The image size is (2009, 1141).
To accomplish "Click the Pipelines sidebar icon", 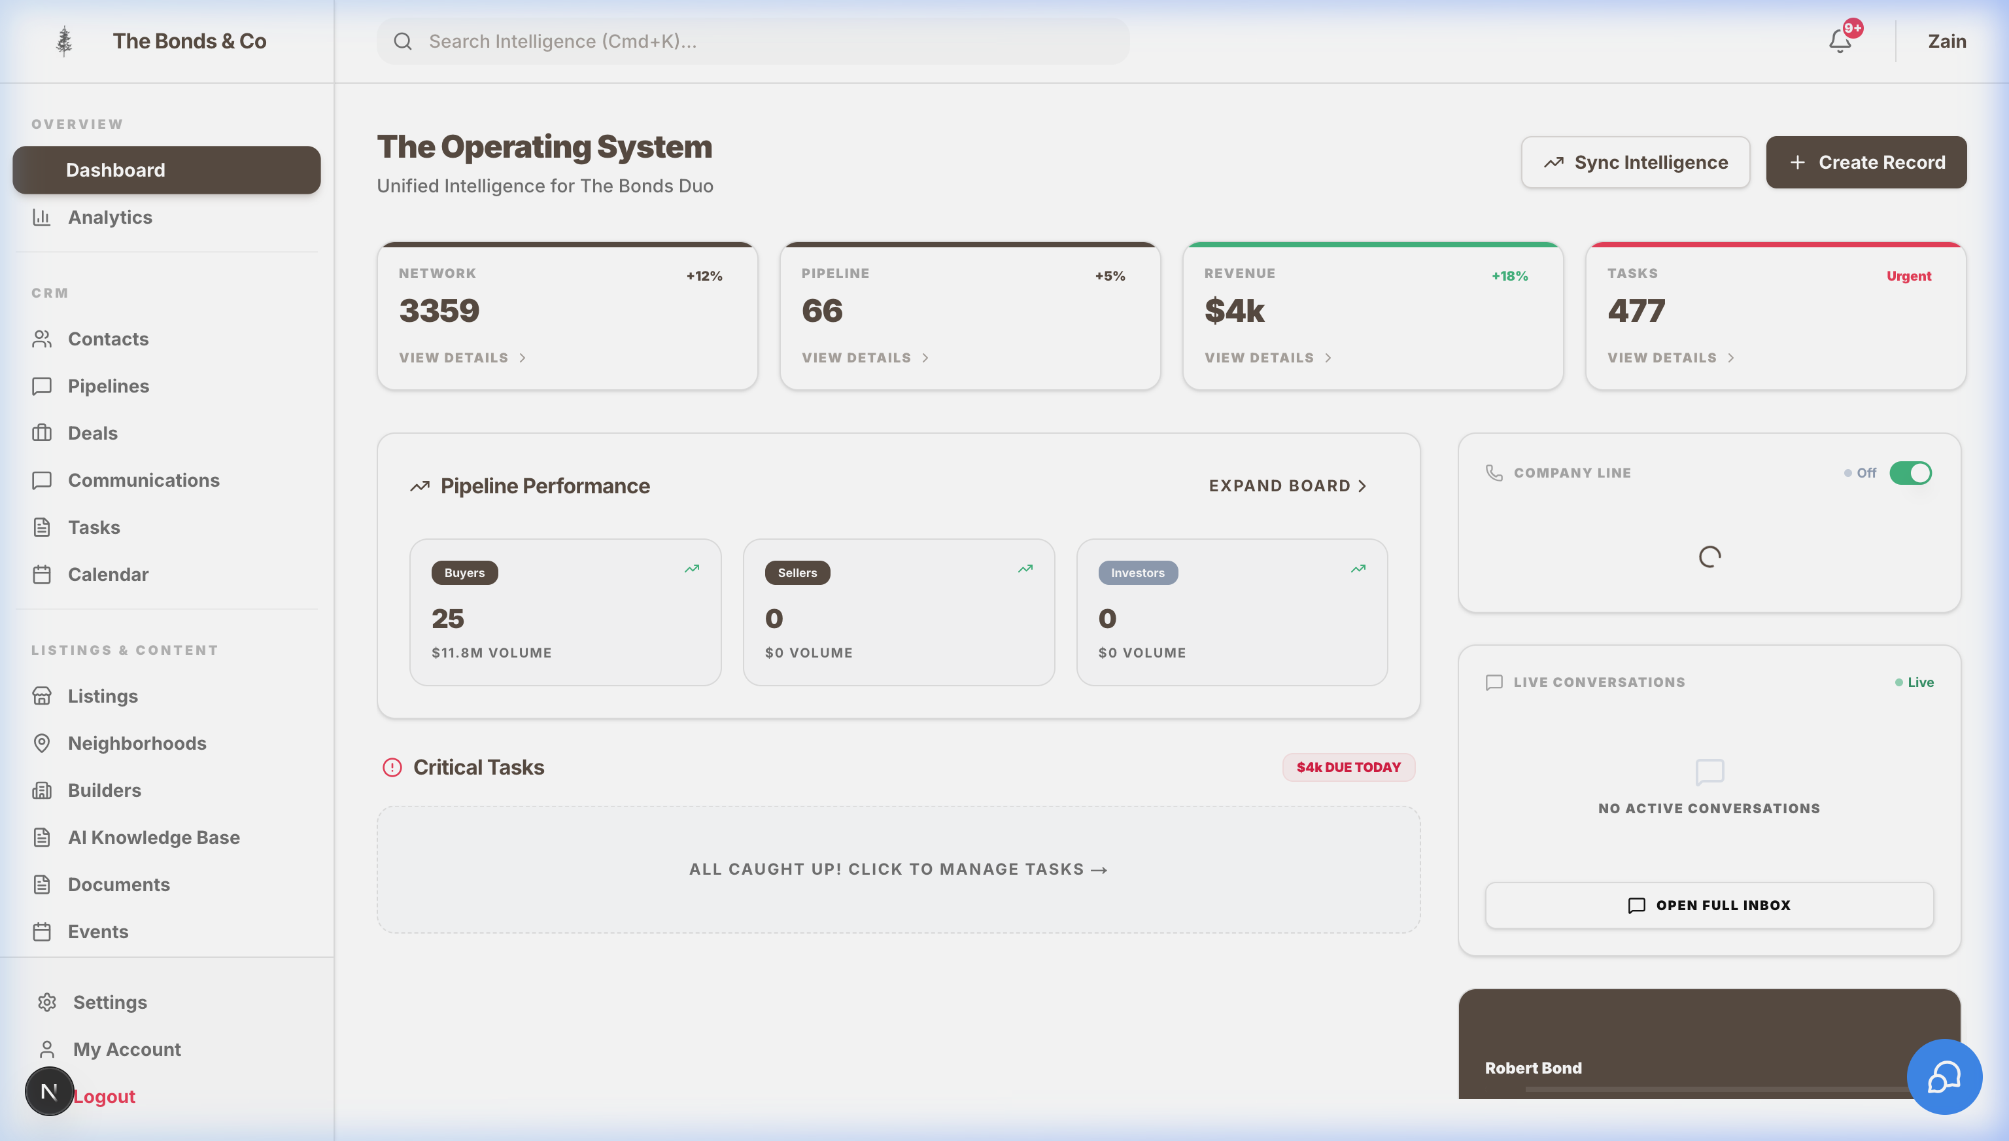I will click(x=41, y=385).
